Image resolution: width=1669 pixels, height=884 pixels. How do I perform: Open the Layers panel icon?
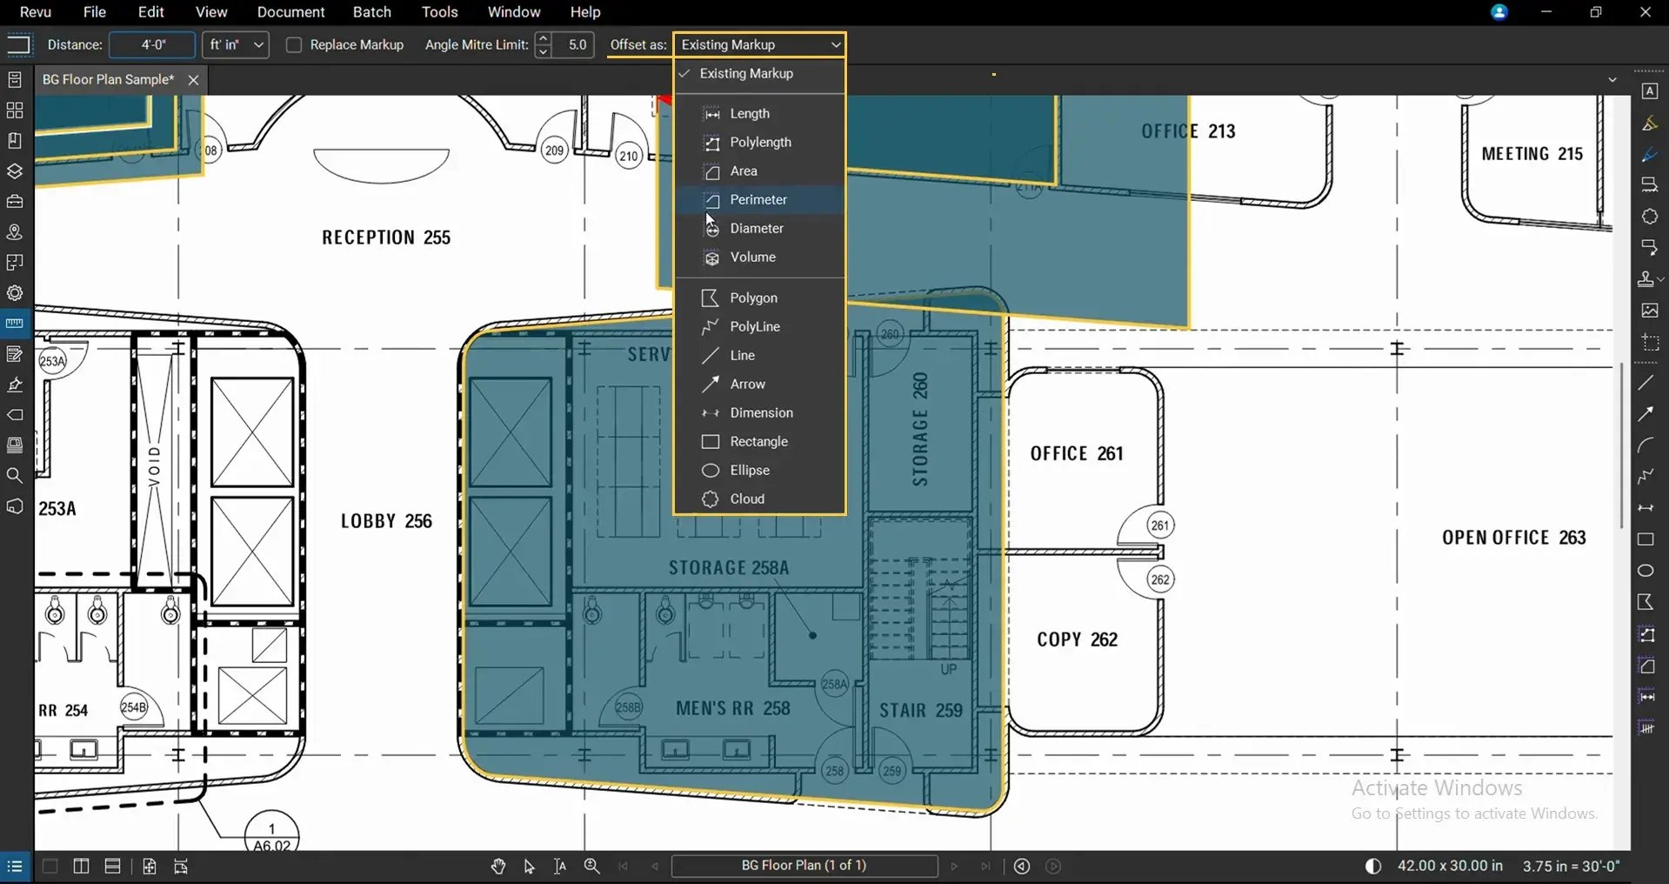tap(15, 171)
